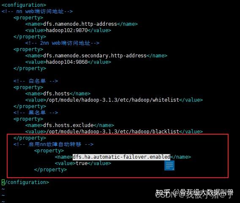Click the dfs.hosts property name

[x=56, y=94]
